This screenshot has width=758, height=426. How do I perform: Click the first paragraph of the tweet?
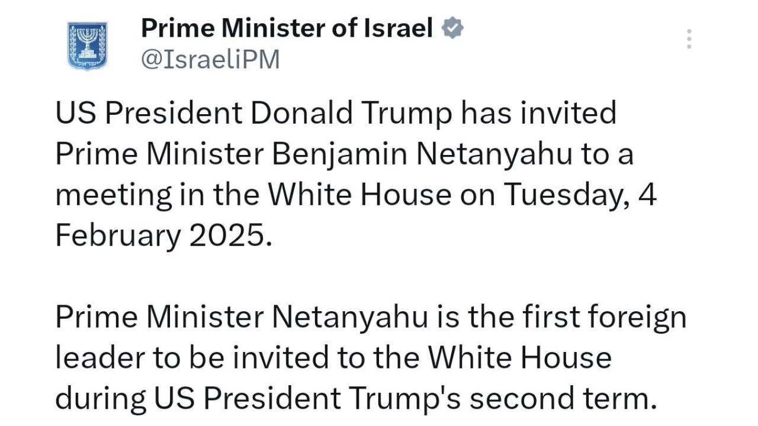pyautogui.click(x=356, y=175)
